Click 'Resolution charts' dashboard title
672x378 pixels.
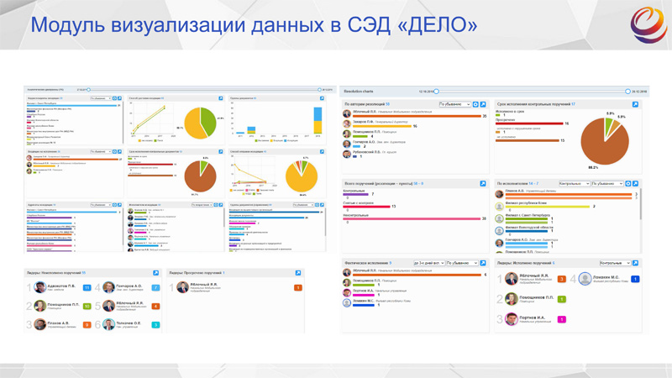pyautogui.click(x=359, y=92)
